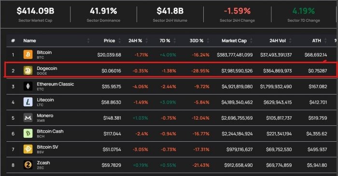
Task: Sort by 24H % column arrows
Action: click(x=147, y=41)
